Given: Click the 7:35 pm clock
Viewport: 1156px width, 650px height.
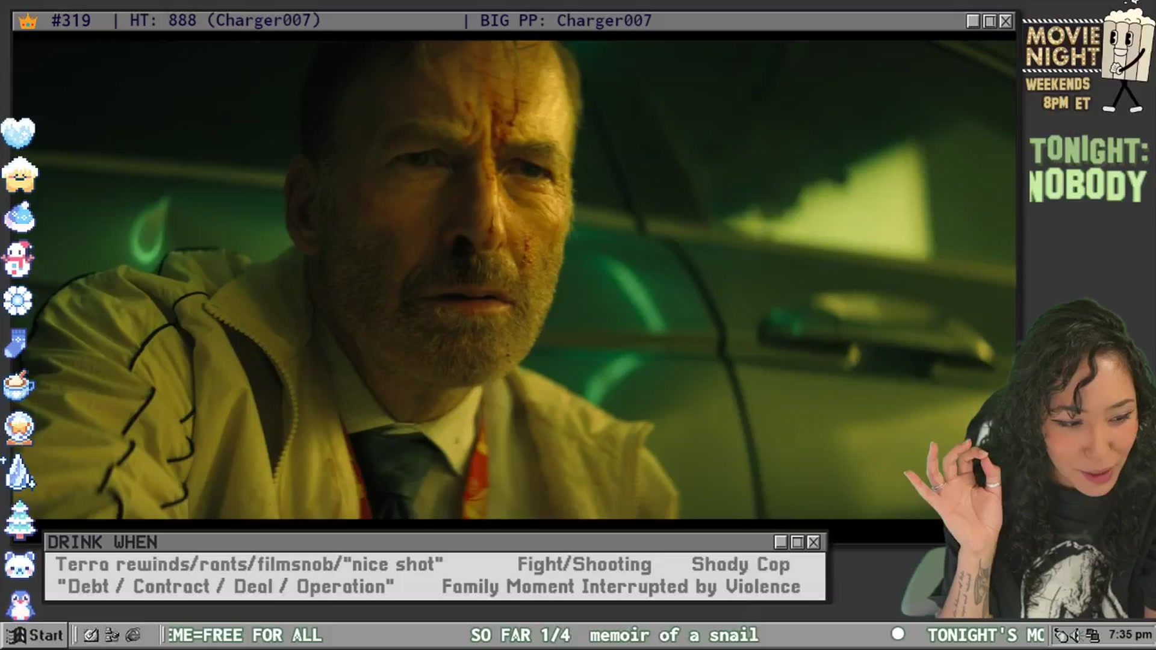Looking at the screenshot, I should pyautogui.click(x=1130, y=634).
